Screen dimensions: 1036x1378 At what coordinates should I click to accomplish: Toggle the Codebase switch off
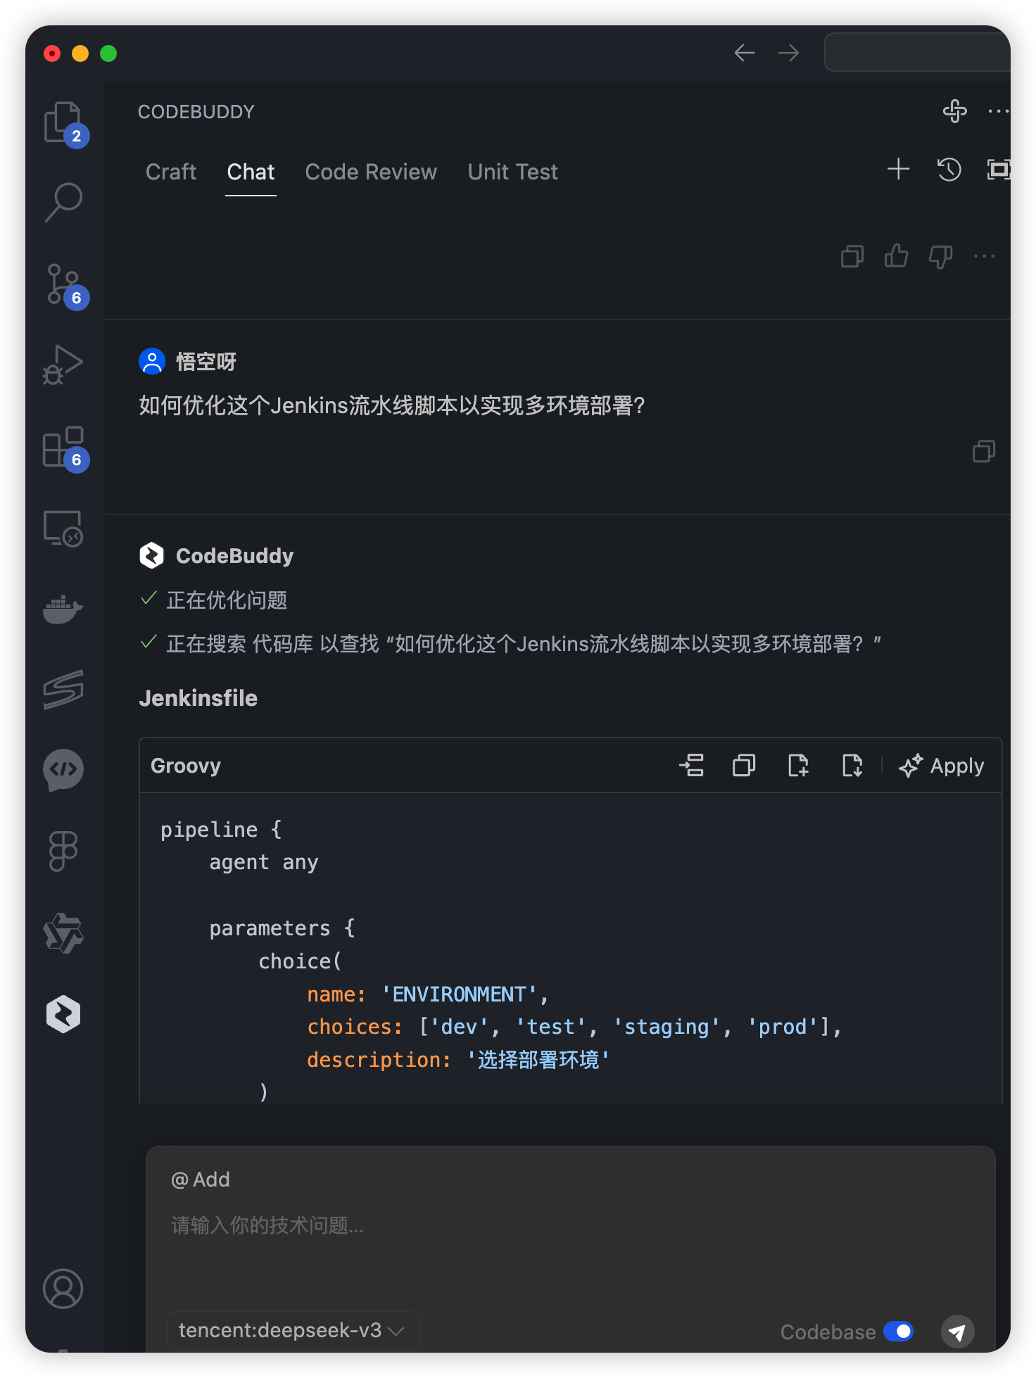click(x=898, y=1332)
